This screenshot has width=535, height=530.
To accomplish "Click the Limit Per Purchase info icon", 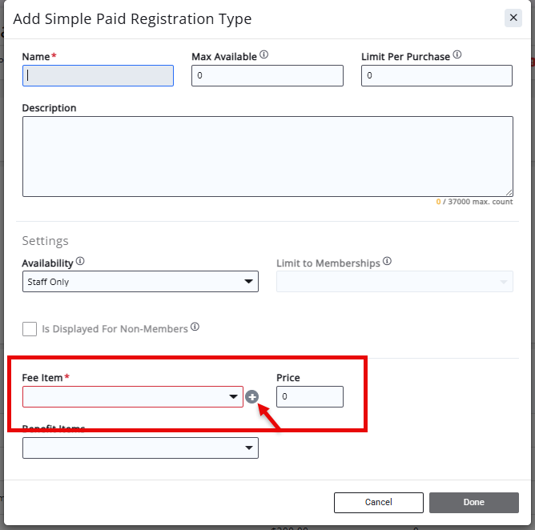I will [x=457, y=54].
